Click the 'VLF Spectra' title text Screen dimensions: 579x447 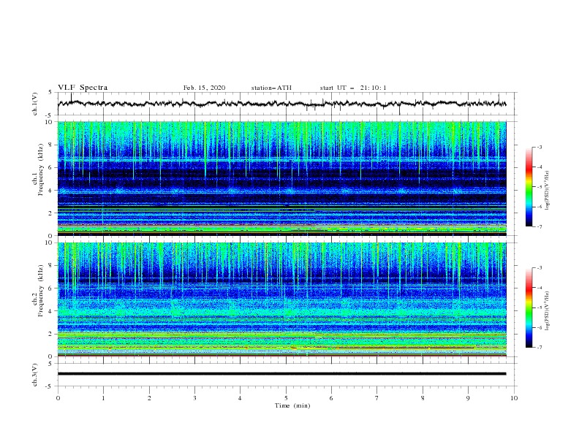click(x=83, y=88)
